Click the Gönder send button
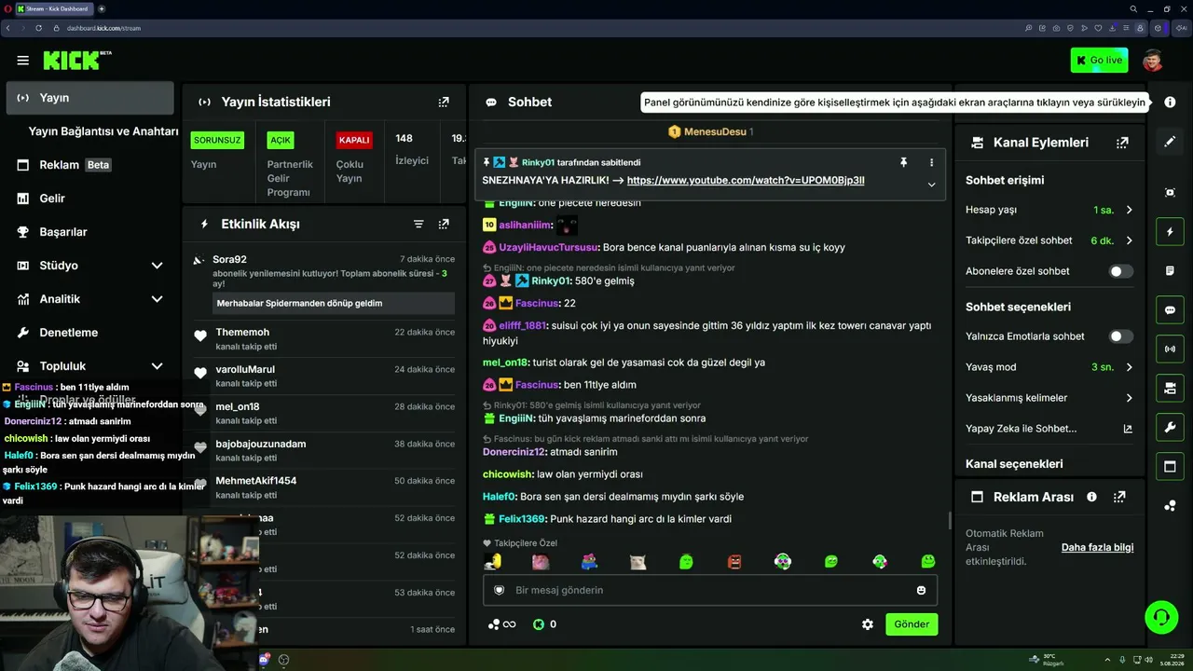 coord(912,624)
